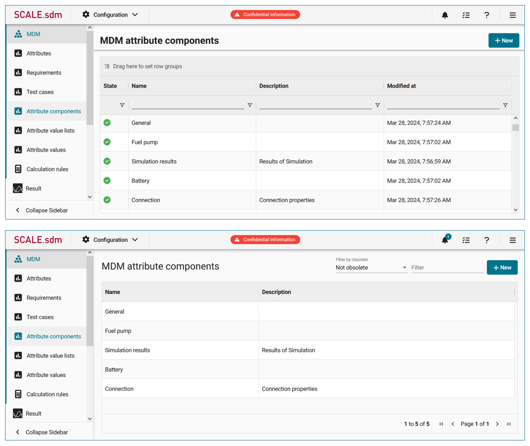Click Confidential information badge in bottom panel
This screenshot has width=530, height=446.
[x=265, y=240]
